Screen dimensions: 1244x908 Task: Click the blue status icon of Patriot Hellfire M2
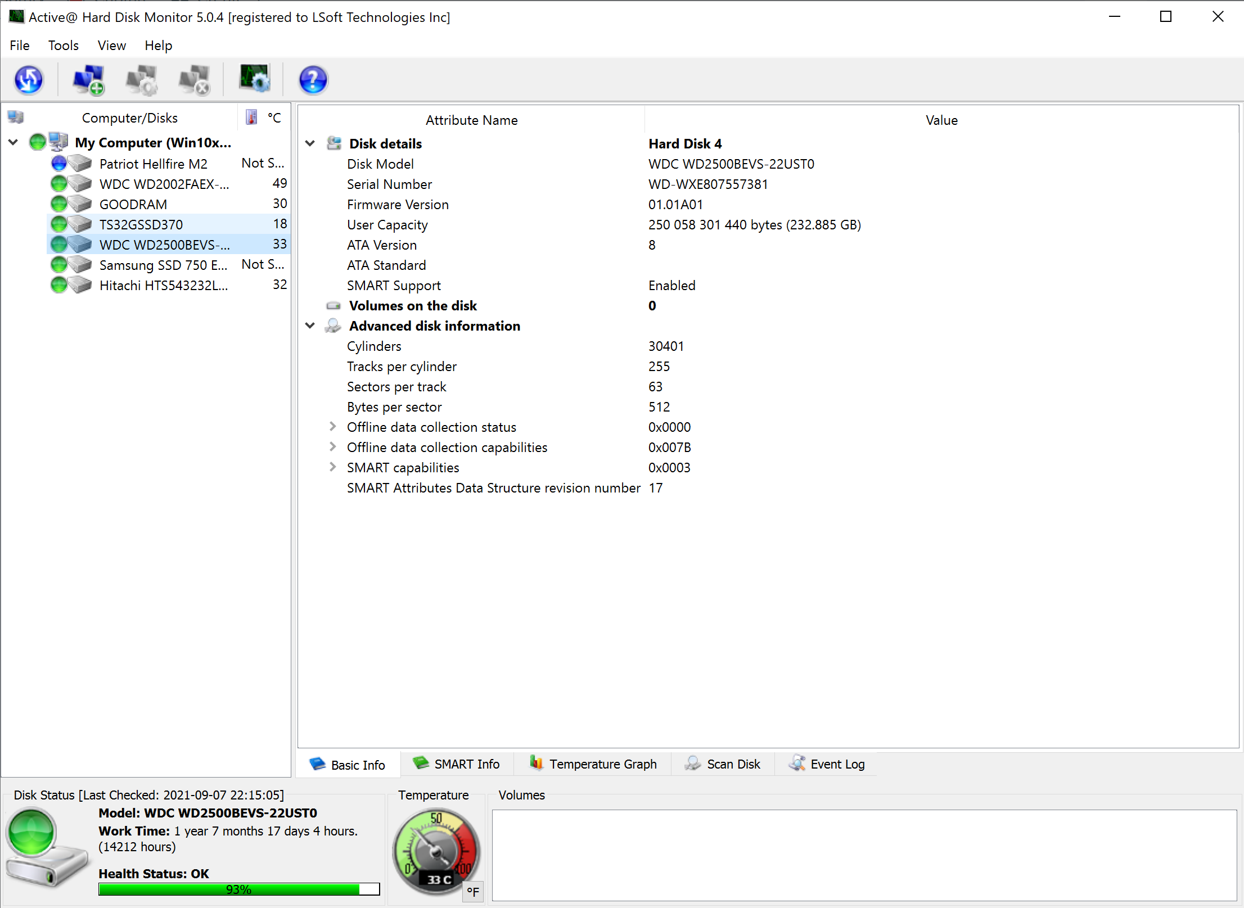click(x=59, y=164)
